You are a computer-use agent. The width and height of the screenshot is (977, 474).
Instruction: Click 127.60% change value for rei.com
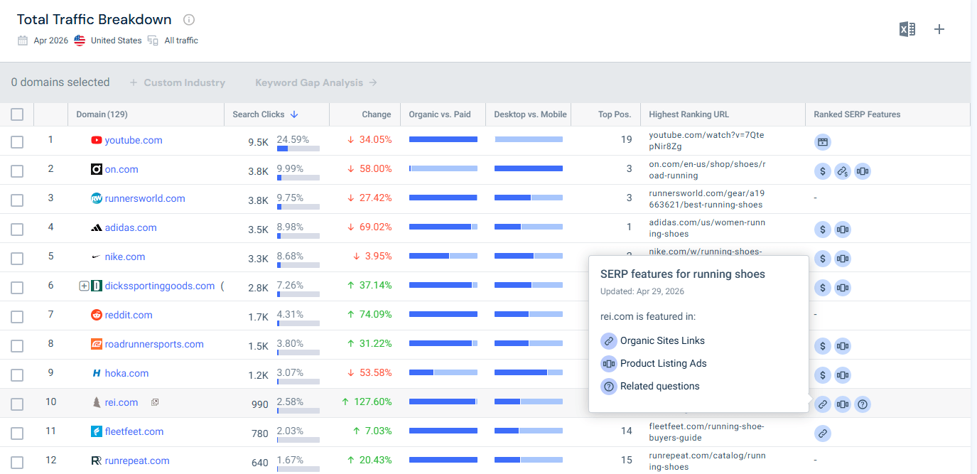[x=372, y=402]
